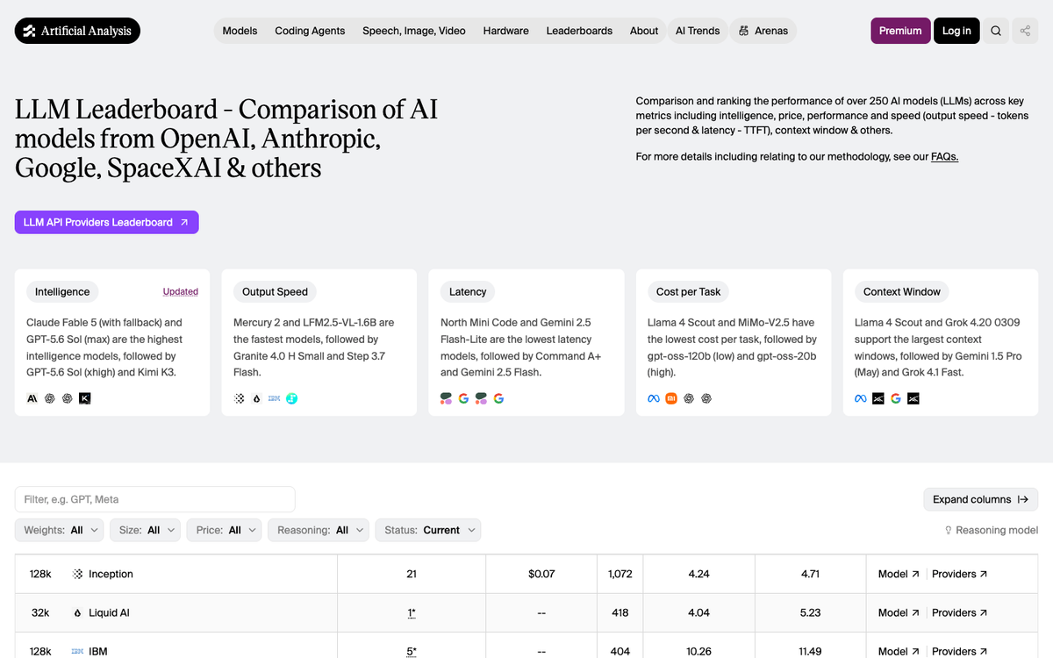Click the IBM icon in the table row
Image resolution: width=1053 pixels, height=658 pixels.
click(x=77, y=651)
